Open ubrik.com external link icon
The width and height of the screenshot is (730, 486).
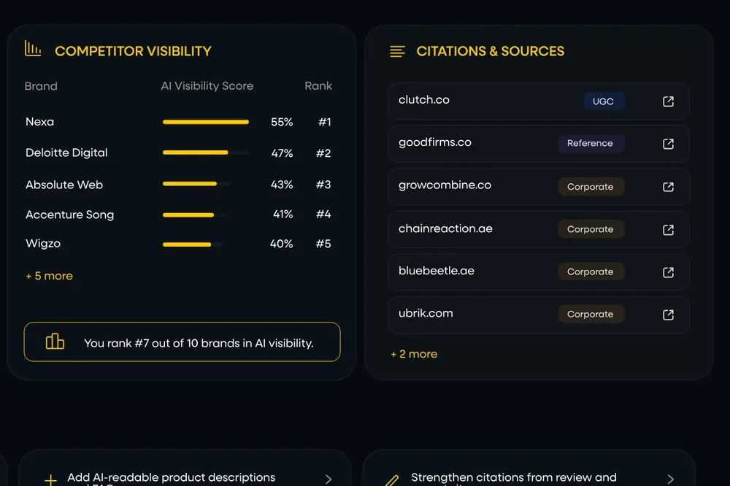(x=668, y=315)
